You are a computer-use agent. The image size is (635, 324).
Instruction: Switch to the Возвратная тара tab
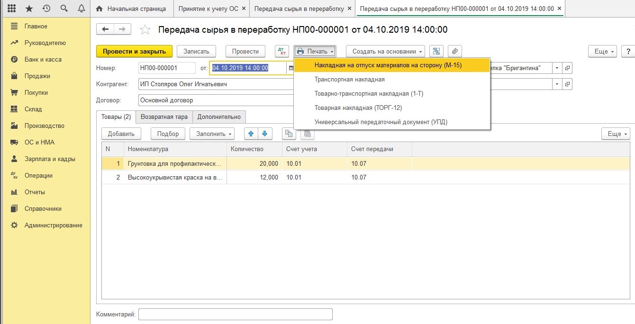click(164, 117)
